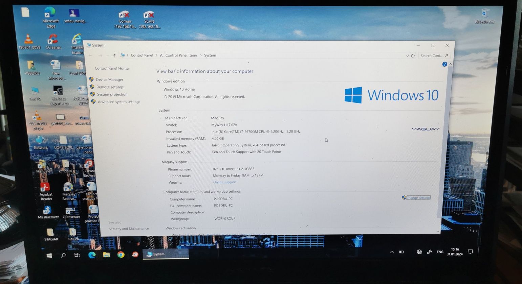
Task: Open POSDRU user folder icon
Action: [32, 68]
